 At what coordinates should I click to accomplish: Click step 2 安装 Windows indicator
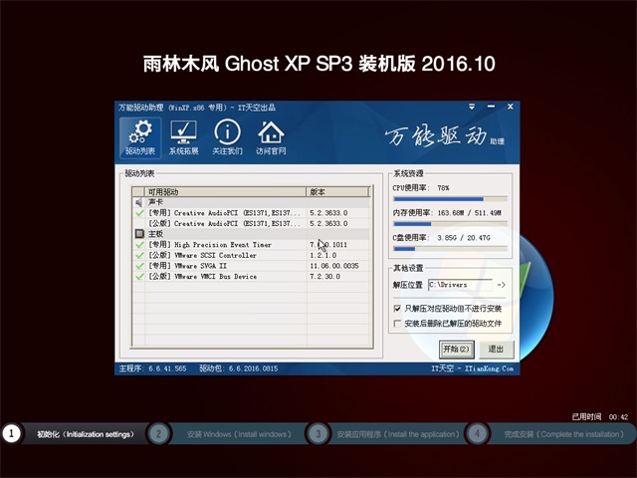coord(158,434)
